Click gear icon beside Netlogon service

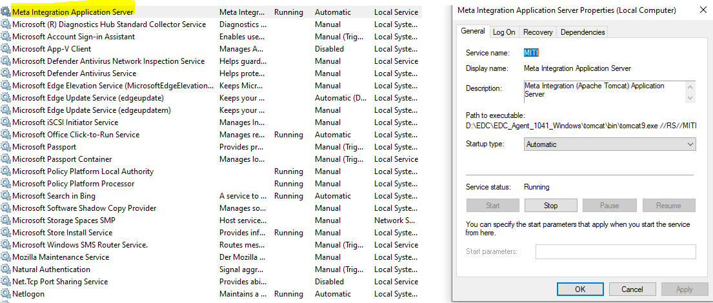(5, 294)
